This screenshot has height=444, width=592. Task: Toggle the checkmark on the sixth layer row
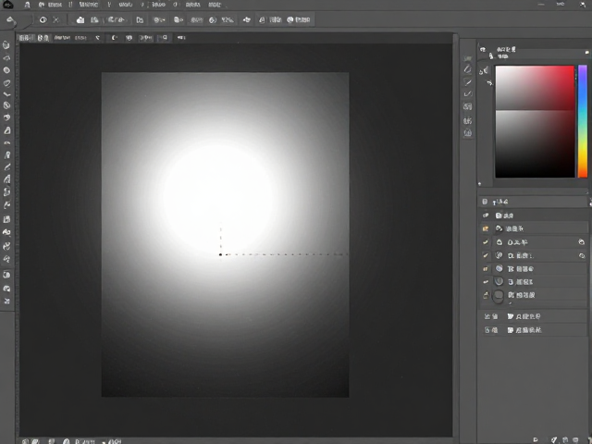coord(486,282)
